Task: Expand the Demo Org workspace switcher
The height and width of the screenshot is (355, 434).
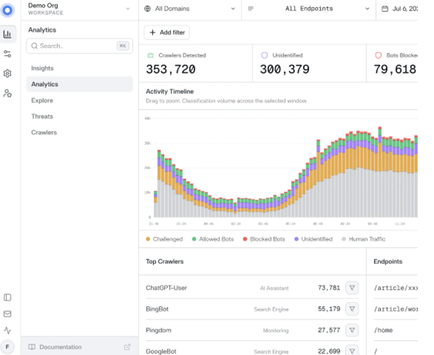Action: [x=79, y=9]
